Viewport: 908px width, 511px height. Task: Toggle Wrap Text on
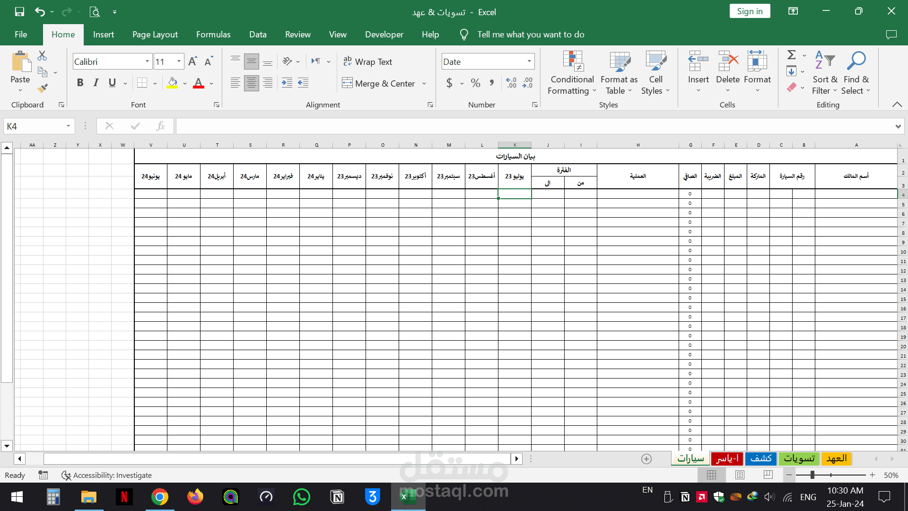click(368, 62)
